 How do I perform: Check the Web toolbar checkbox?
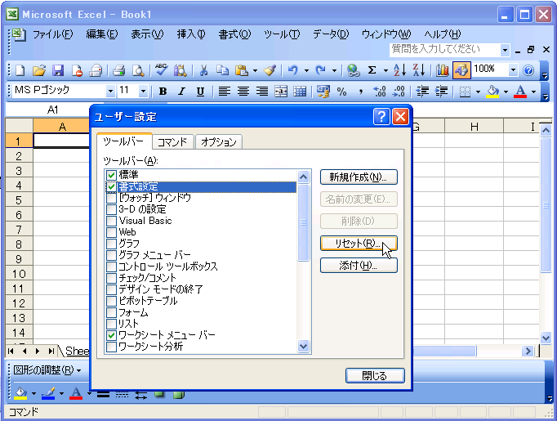coord(112,232)
